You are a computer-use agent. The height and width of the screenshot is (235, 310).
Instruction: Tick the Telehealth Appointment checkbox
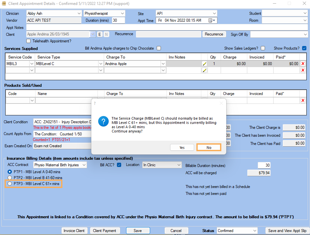[29, 41]
